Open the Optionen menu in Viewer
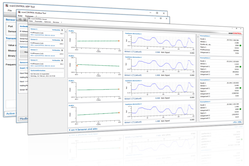 pos(48,22)
